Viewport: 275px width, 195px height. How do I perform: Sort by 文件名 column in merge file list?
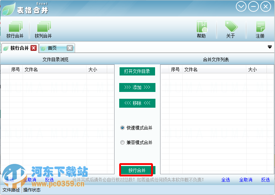pyautogui.click(x=214, y=69)
